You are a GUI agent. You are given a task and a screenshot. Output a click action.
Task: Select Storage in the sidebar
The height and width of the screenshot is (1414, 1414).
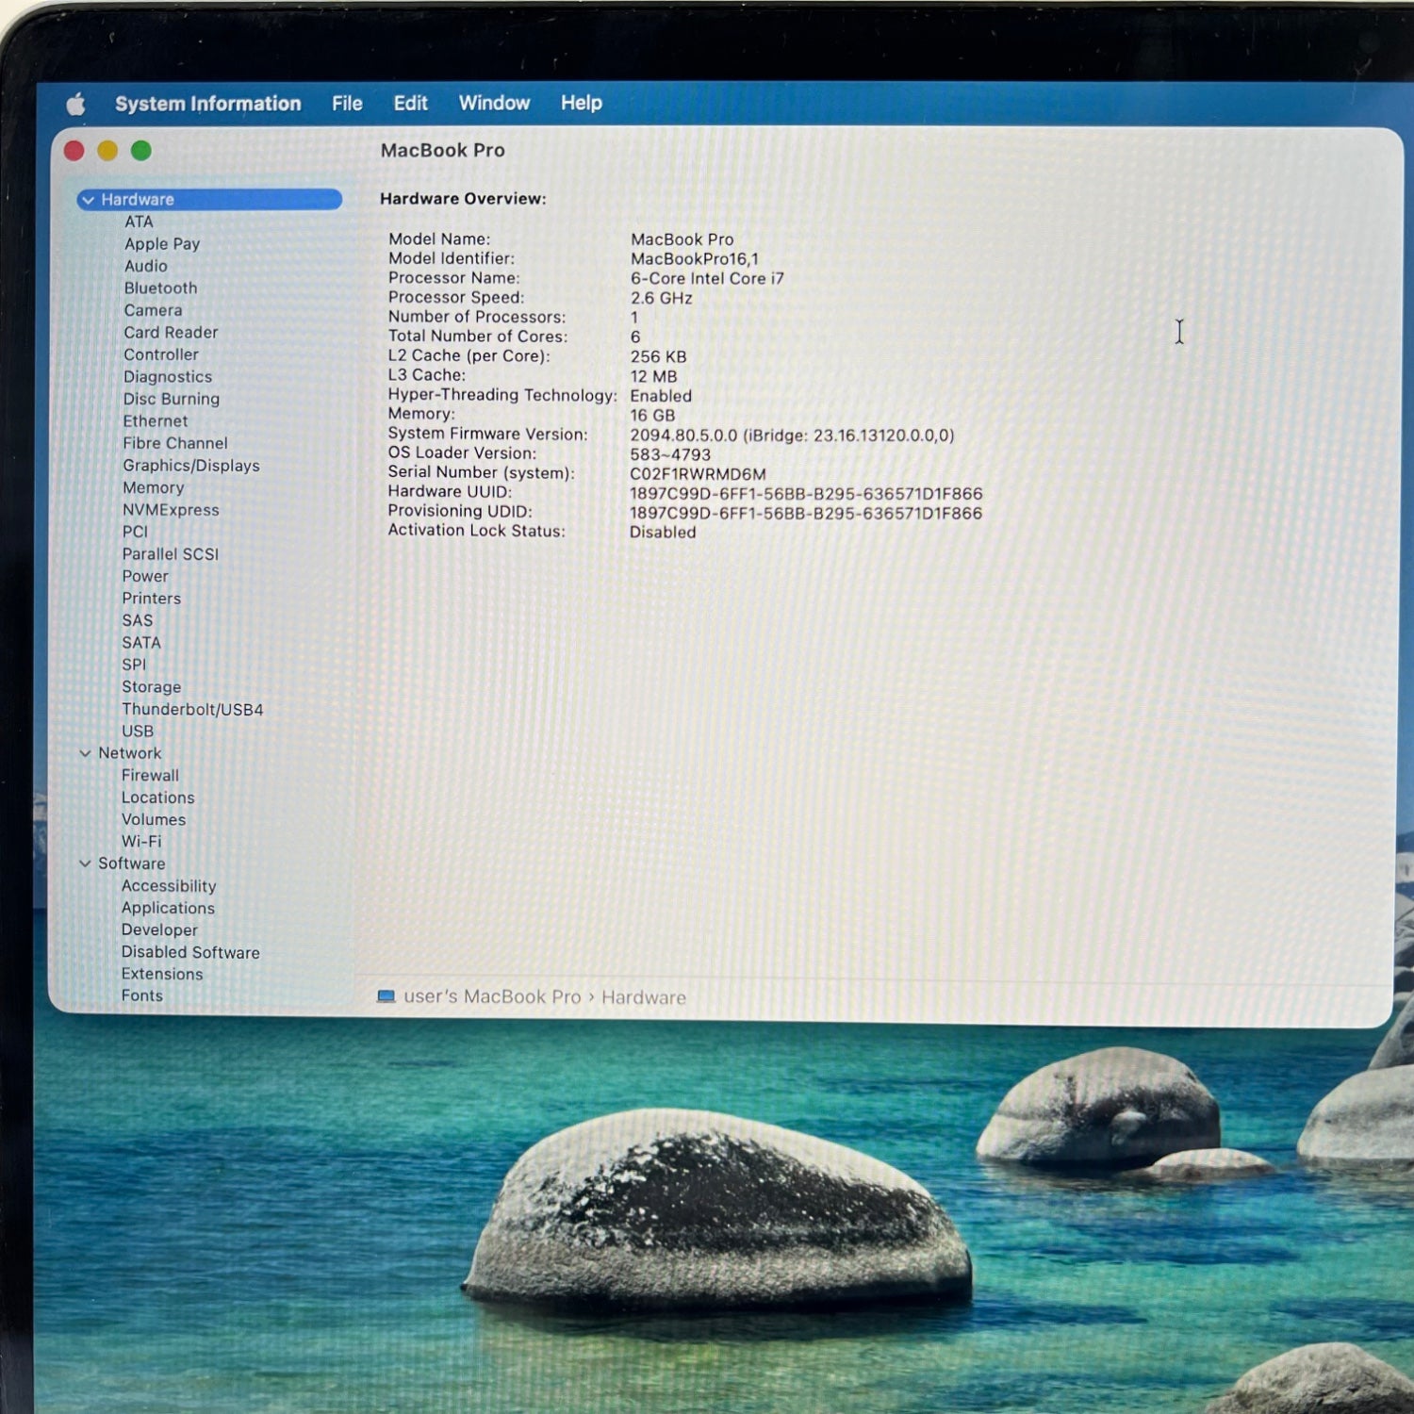click(152, 687)
